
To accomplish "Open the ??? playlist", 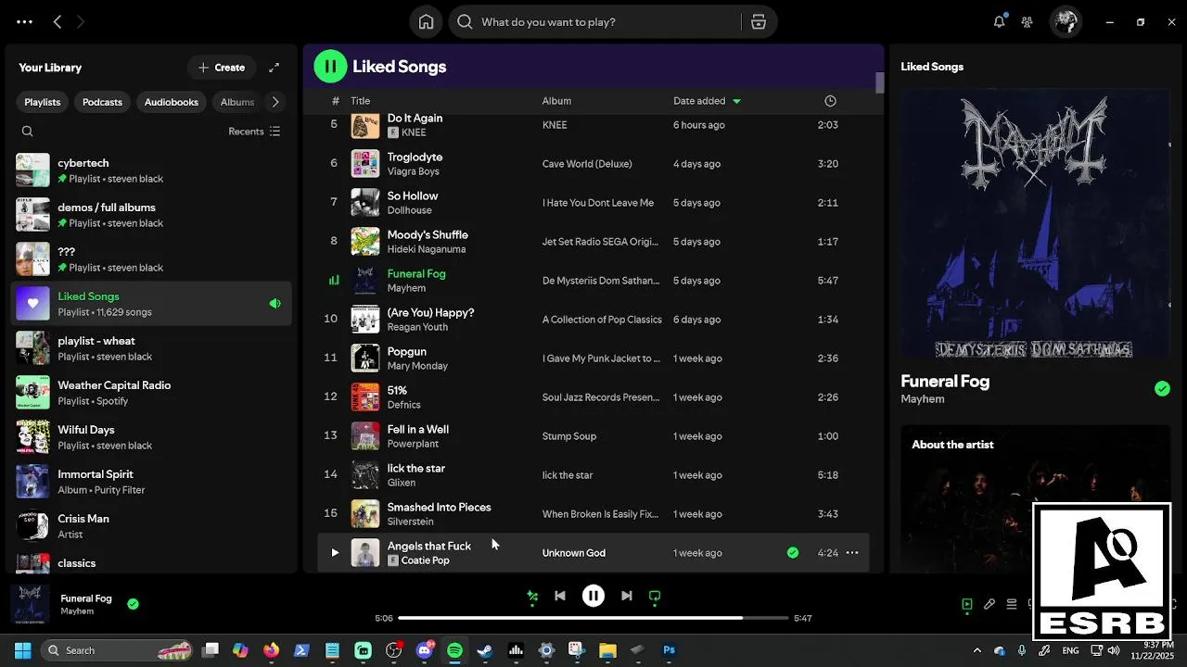I will 151,259.
